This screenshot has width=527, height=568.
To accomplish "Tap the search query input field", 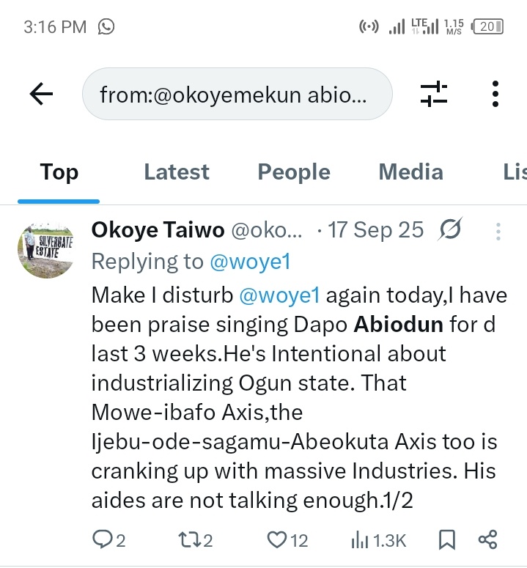I will pos(237,94).
